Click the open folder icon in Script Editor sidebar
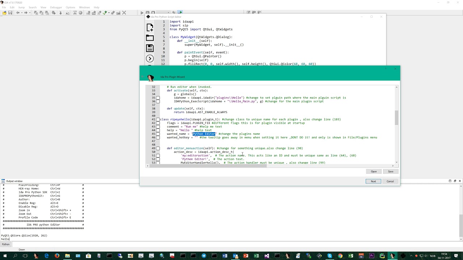The width and height of the screenshot is (463, 260). point(150,38)
